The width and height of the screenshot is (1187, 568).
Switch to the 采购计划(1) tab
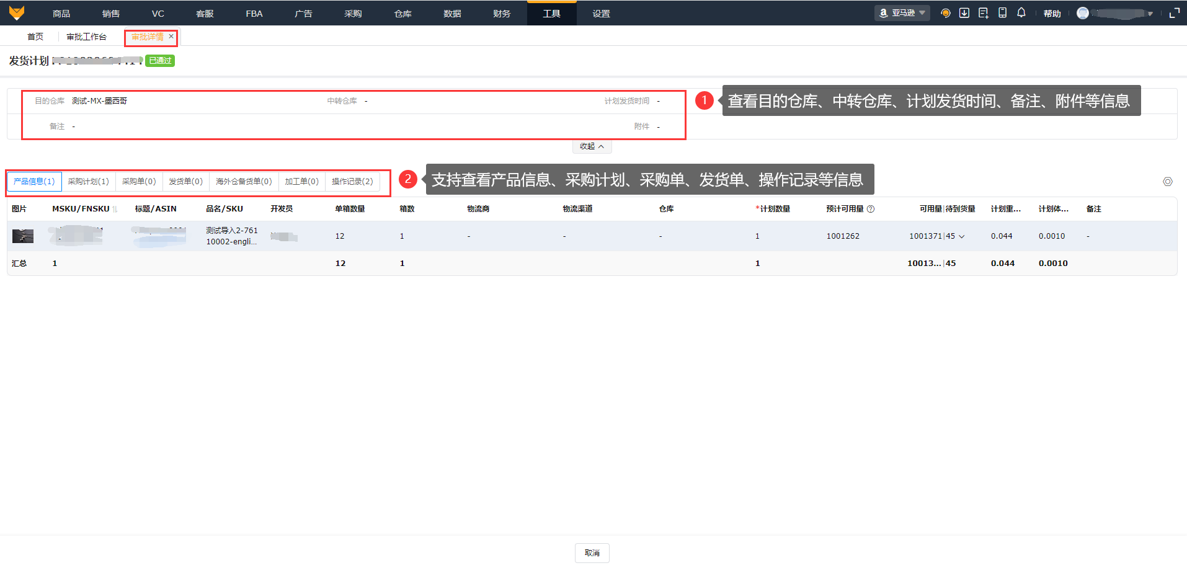88,182
